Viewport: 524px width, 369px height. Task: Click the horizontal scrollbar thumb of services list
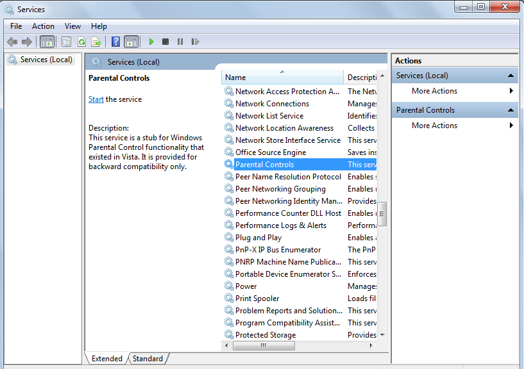click(x=263, y=345)
